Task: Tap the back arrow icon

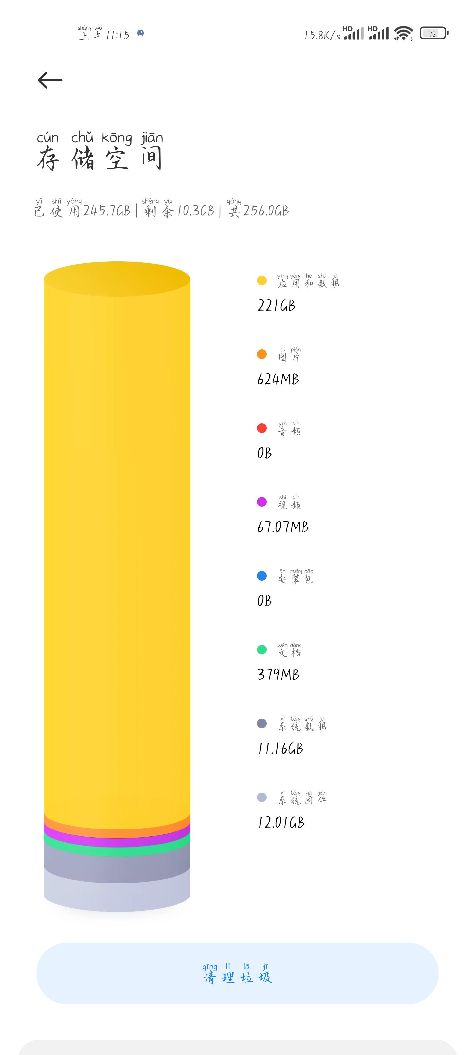Action: tap(50, 80)
